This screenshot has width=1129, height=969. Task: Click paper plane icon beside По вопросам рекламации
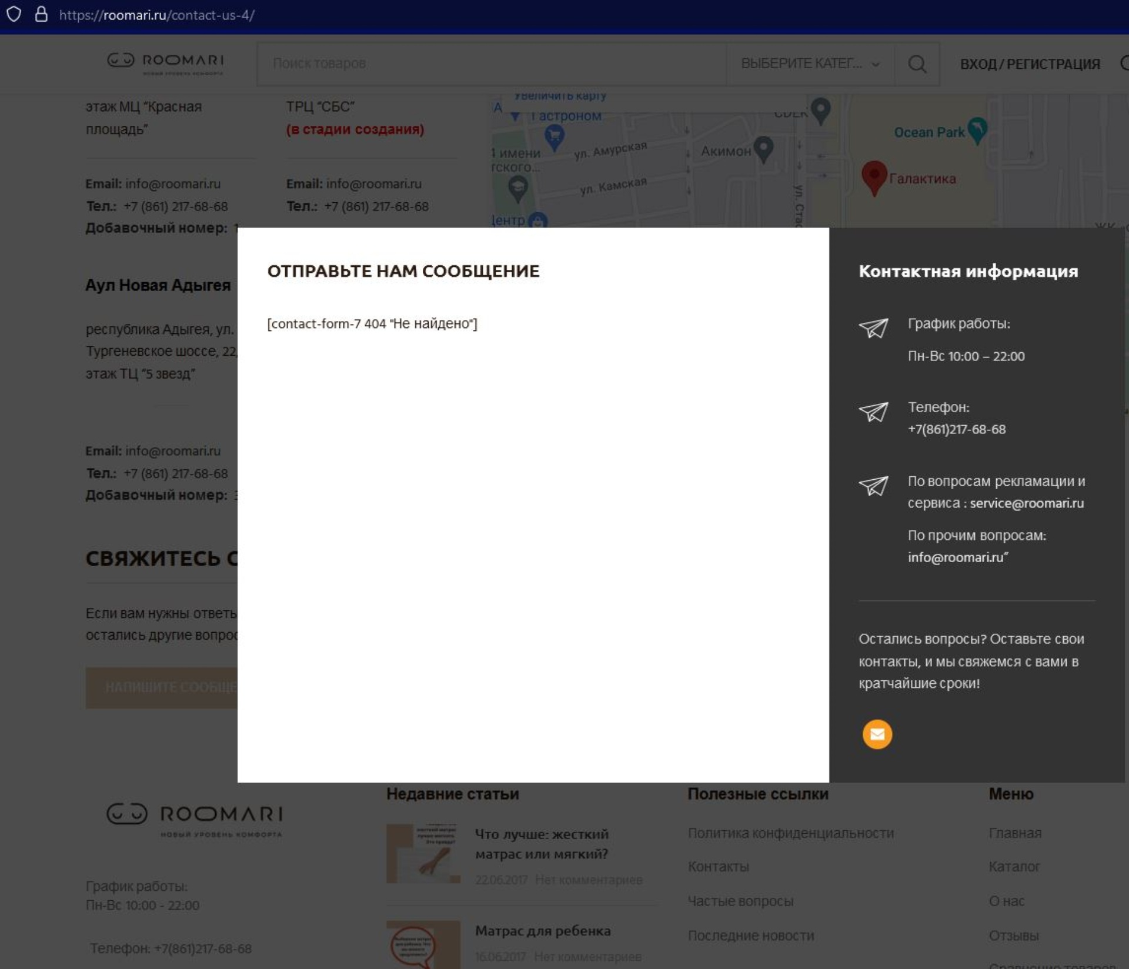[x=873, y=486]
